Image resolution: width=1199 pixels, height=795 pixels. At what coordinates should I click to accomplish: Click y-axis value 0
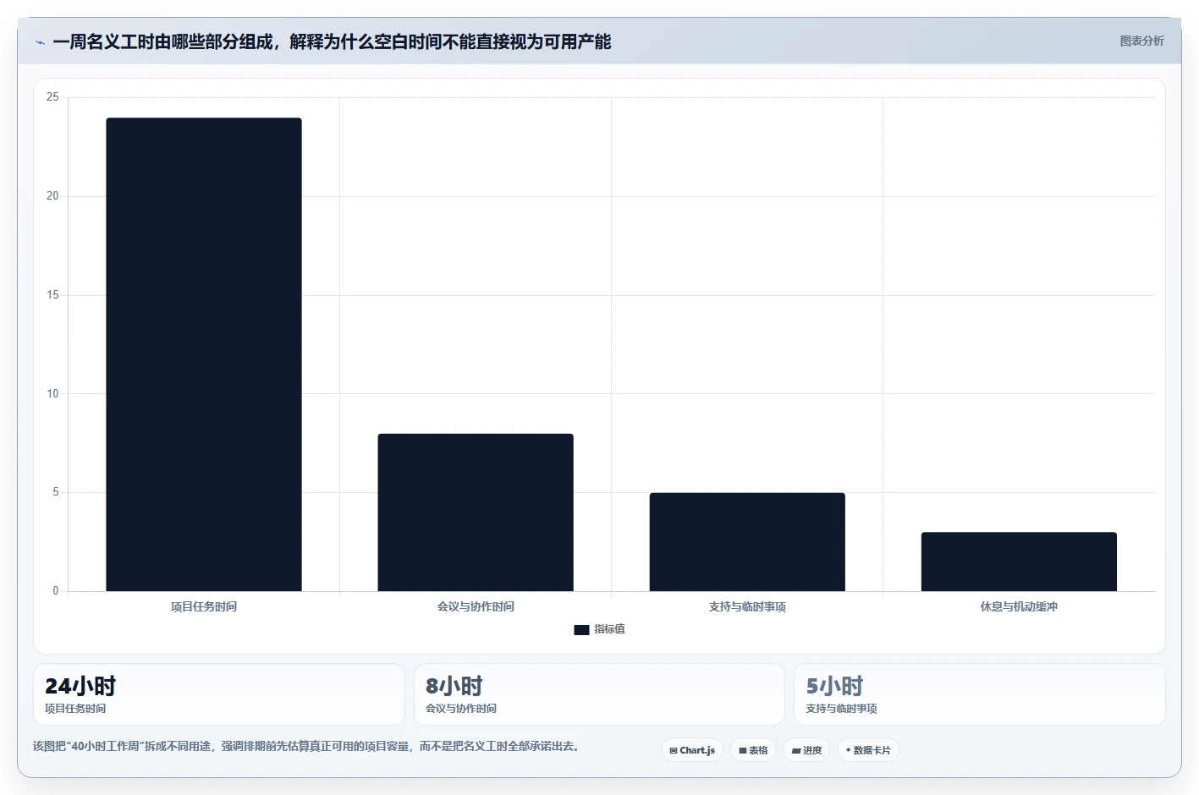pyautogui.click(x=56, y=591)
